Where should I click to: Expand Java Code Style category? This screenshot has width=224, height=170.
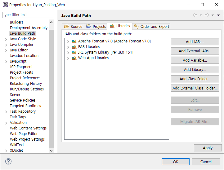coord(6,39)
